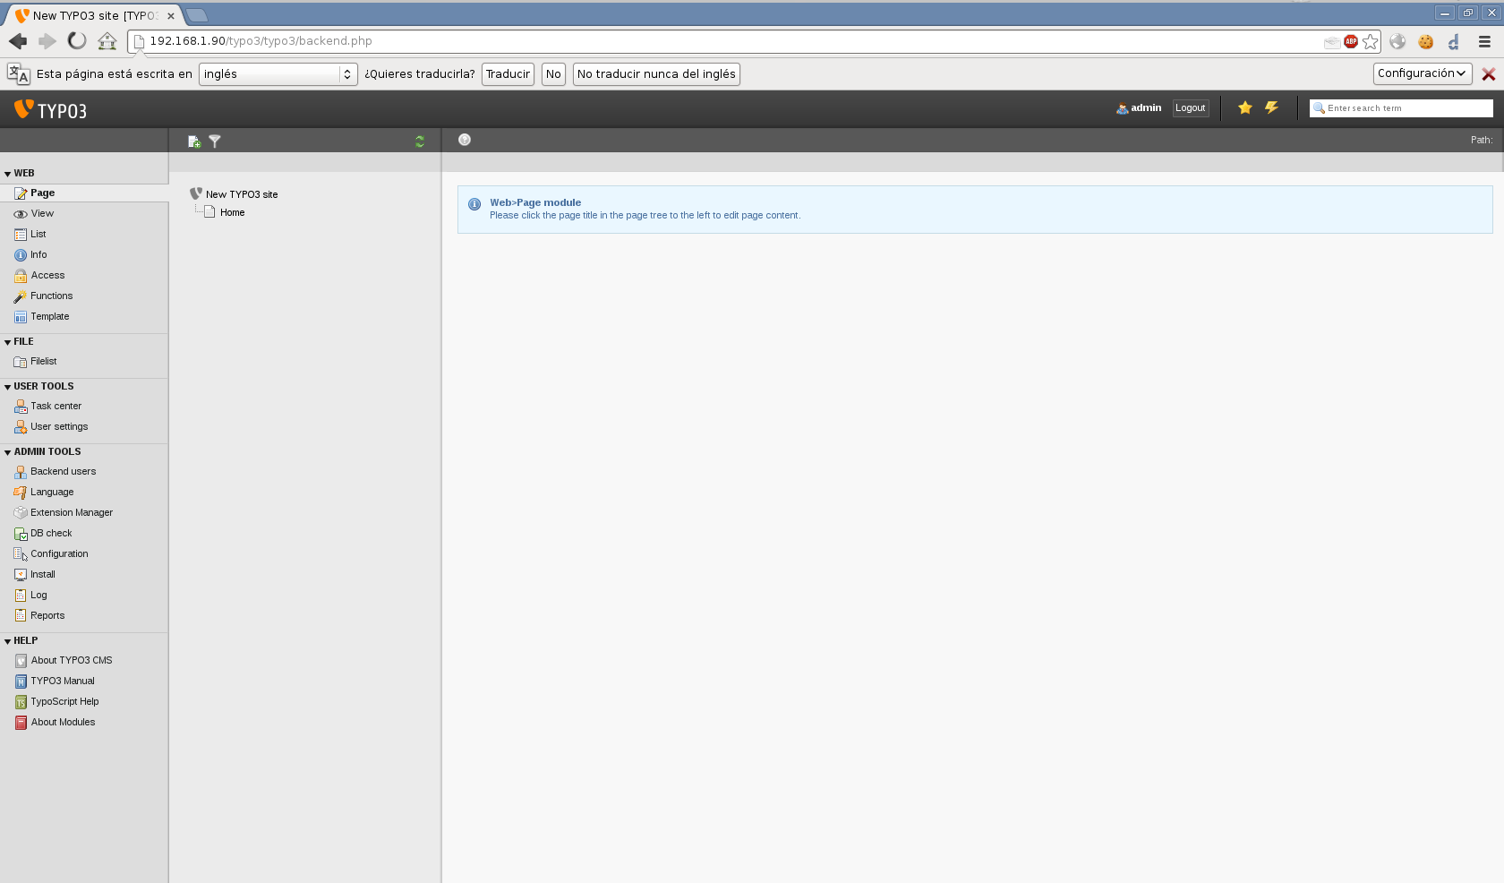Open the DB check module

(51, 534)
